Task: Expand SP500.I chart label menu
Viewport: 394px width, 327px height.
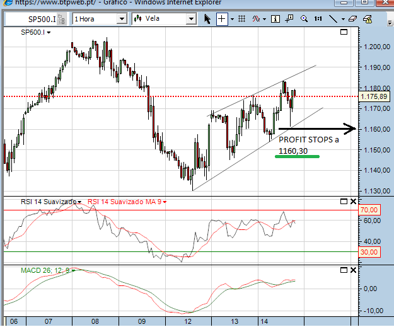Action: [x=49, y=32]
